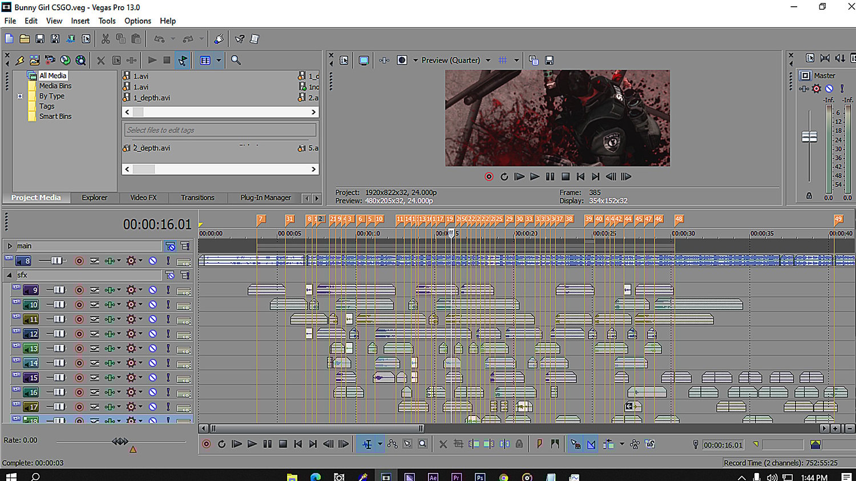This screenshot has height=481, width=856.
Task: Click Record button under the video preview
Action: tap(489, 177)
